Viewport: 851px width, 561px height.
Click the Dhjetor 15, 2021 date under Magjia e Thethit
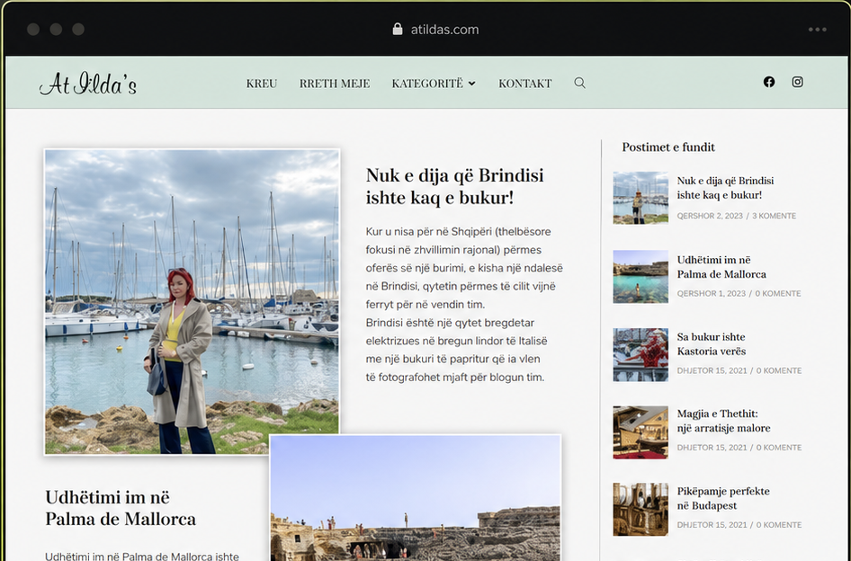point(712,448)
